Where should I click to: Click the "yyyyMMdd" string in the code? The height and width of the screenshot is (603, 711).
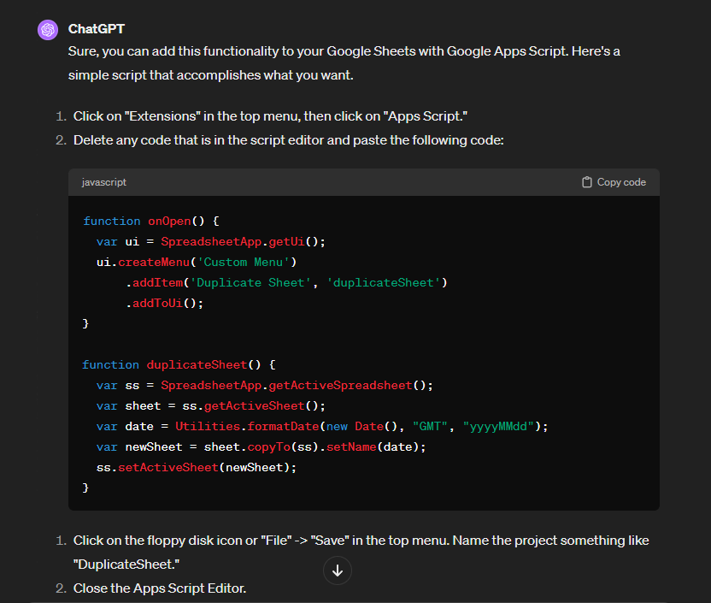coord(498,427)
